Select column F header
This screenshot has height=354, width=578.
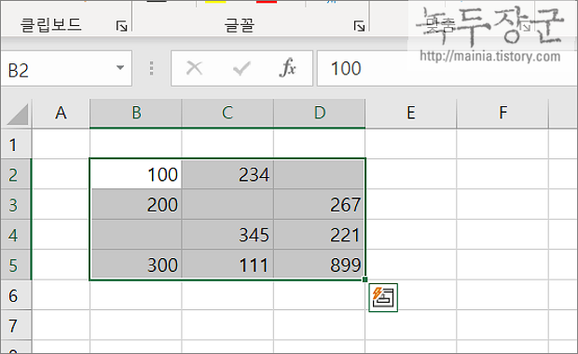tap(502, 113)
